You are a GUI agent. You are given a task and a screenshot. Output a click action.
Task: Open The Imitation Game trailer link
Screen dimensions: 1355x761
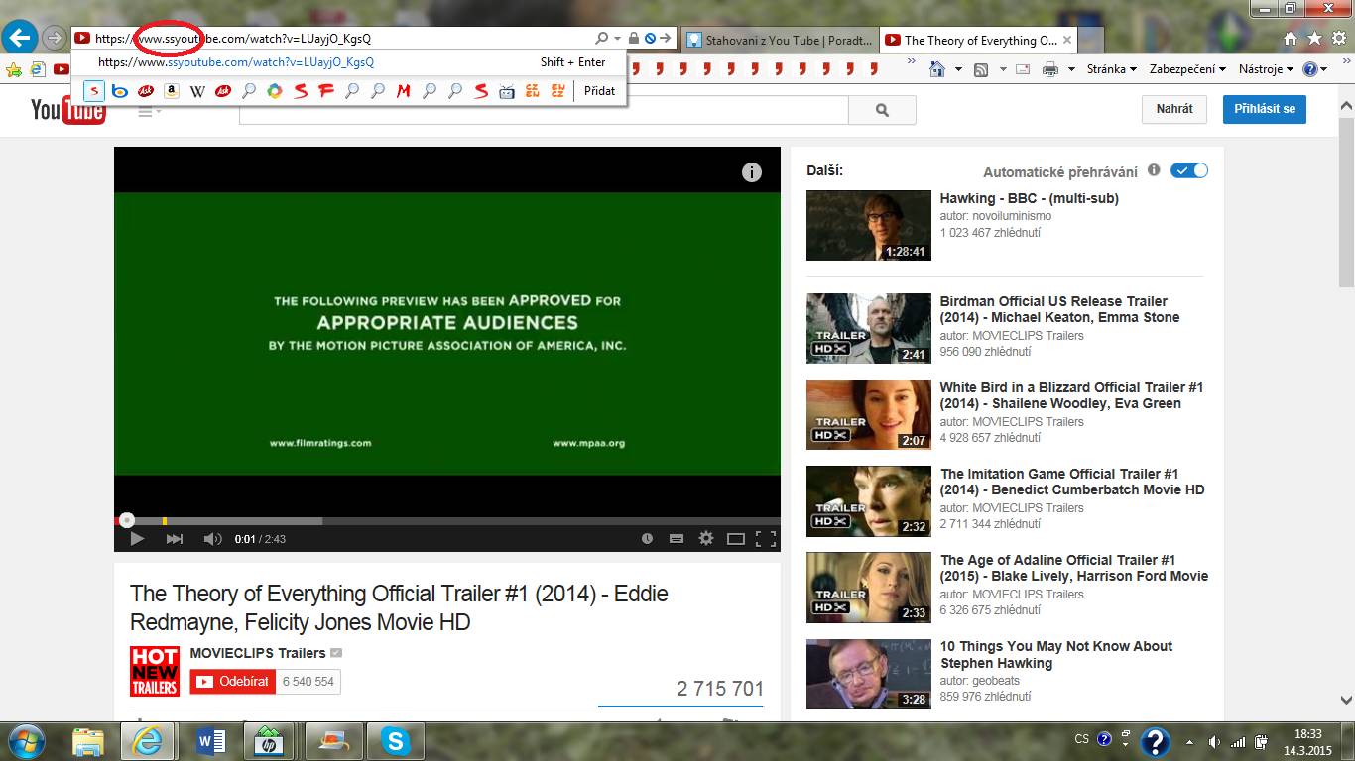(1072, 482)
